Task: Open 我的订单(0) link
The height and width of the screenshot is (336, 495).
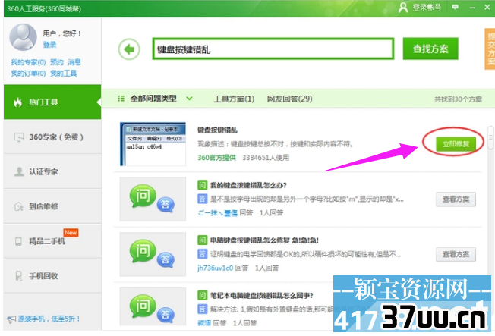Action: pos(28,74)
